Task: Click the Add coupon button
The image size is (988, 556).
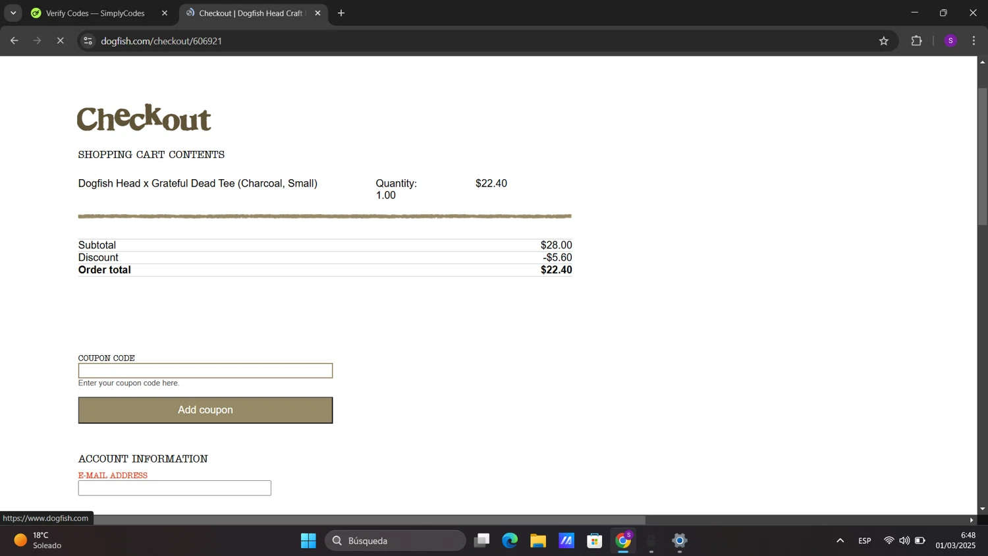Action: pos(206,410)
